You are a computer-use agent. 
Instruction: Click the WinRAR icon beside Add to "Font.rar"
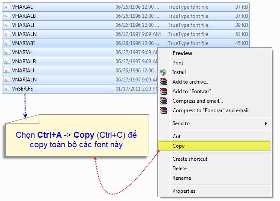pos(163,91)
